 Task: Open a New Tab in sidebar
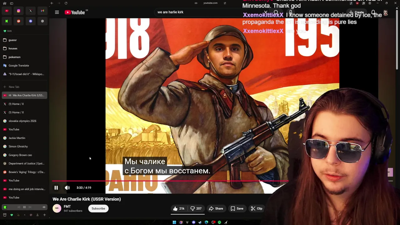point(25,87)
